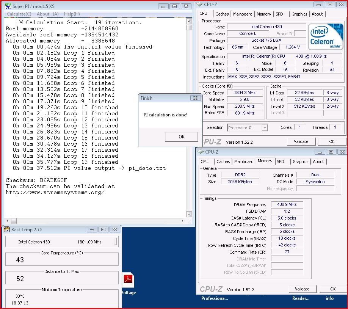This screenshot has height=309, width=348.
Task: Open Calculate(C) menu in Super PI
Action: (19, 14)
